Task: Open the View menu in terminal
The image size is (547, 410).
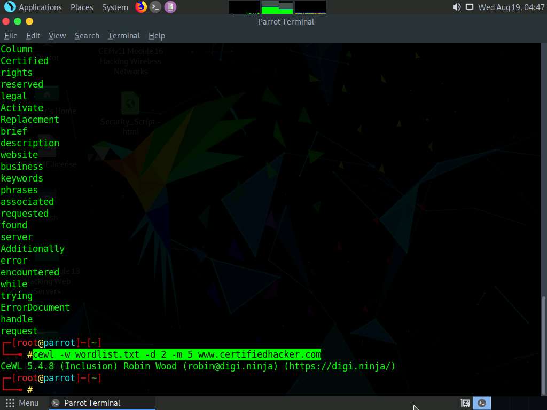Action: pos(57,36)
